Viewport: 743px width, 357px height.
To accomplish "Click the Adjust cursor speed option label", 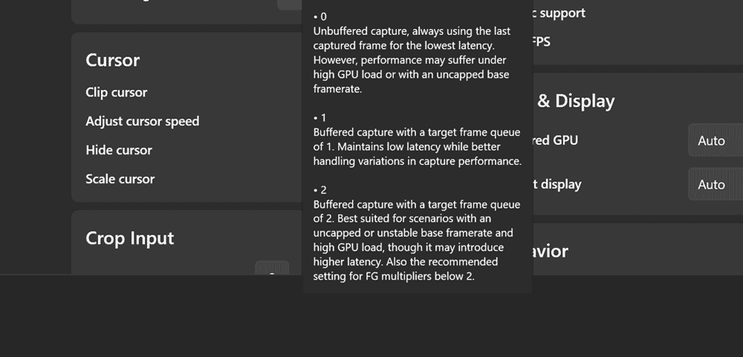I will pyautogui.click(x=142, y=121).
